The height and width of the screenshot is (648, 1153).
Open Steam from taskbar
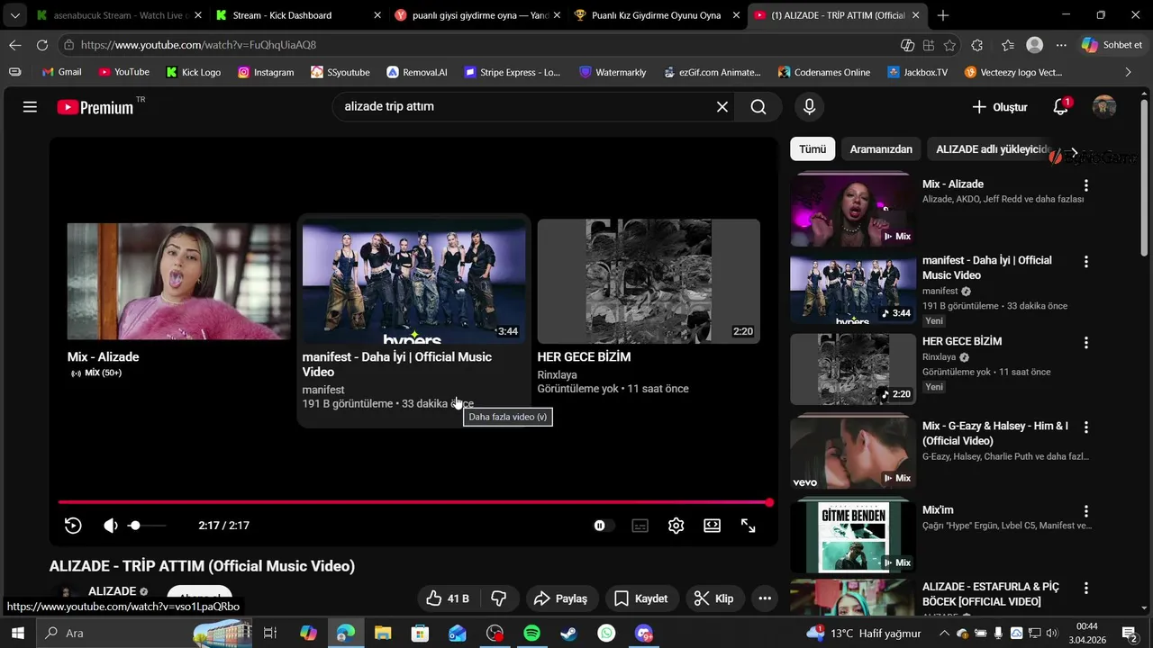coord(569,634)
